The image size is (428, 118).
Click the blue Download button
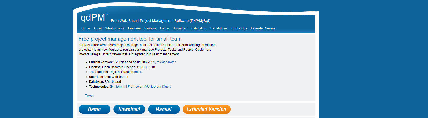tap(129, 109)
